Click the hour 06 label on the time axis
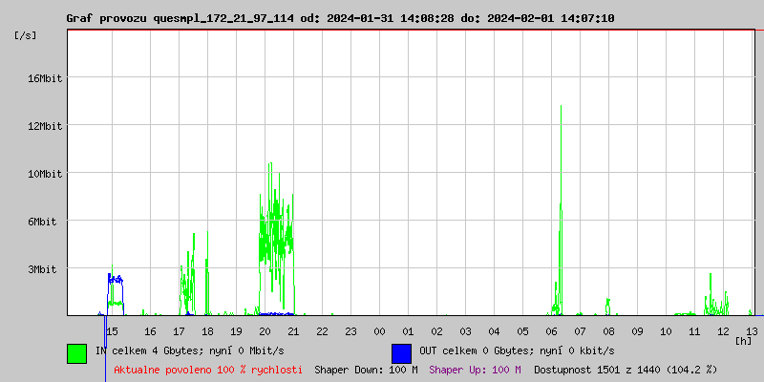 pyautogui.click(x=551, y=331)
